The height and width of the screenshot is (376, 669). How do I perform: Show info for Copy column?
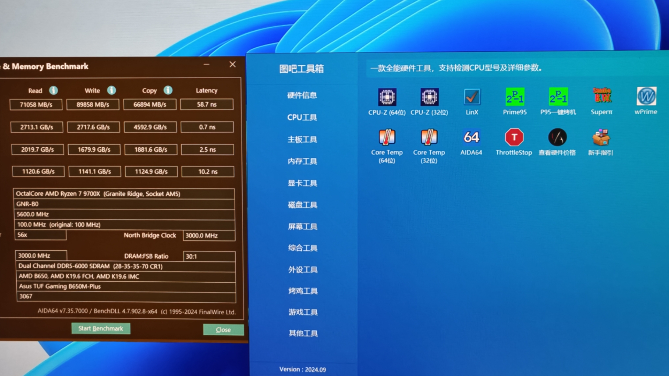(x=168, y=91)
